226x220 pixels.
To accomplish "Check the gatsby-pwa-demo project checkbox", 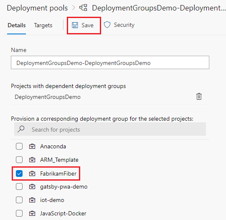I will [x=19, y=186].
